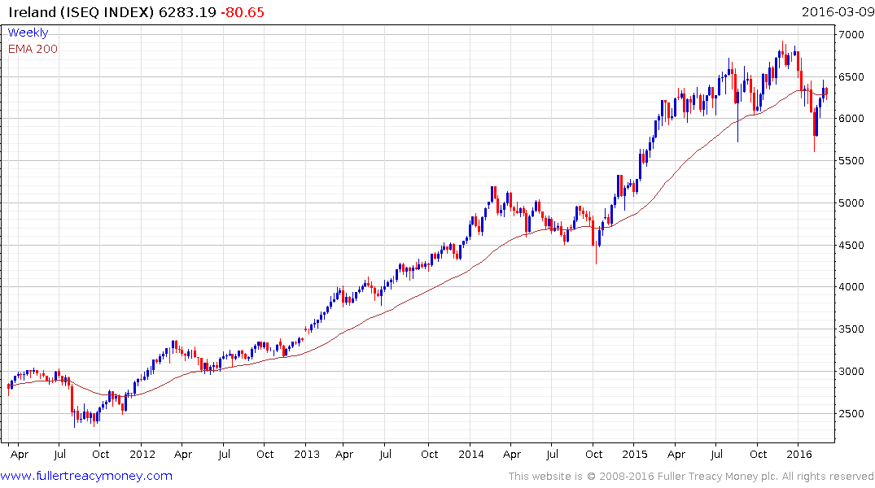
Task: Click the 2012 time axis label
Action: [142, 454]
